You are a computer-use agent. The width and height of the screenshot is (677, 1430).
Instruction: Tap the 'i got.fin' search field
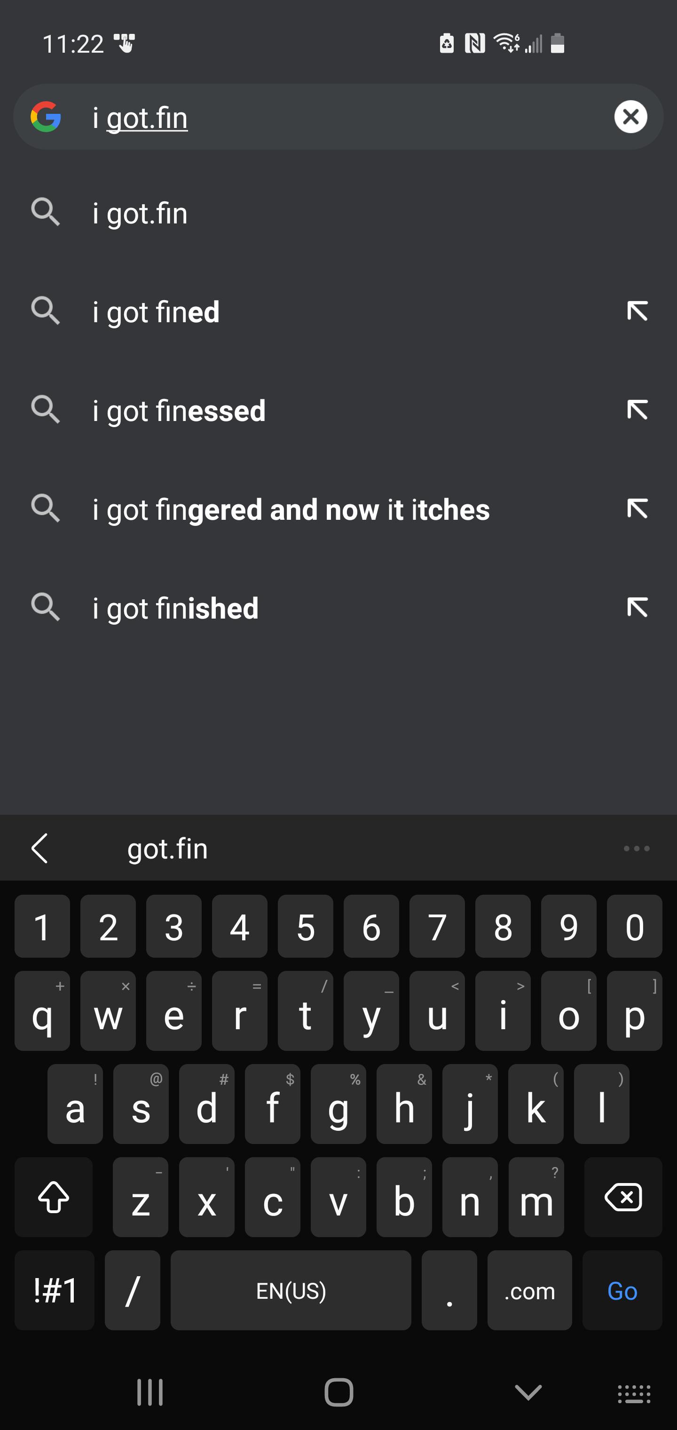coord(333,118)
